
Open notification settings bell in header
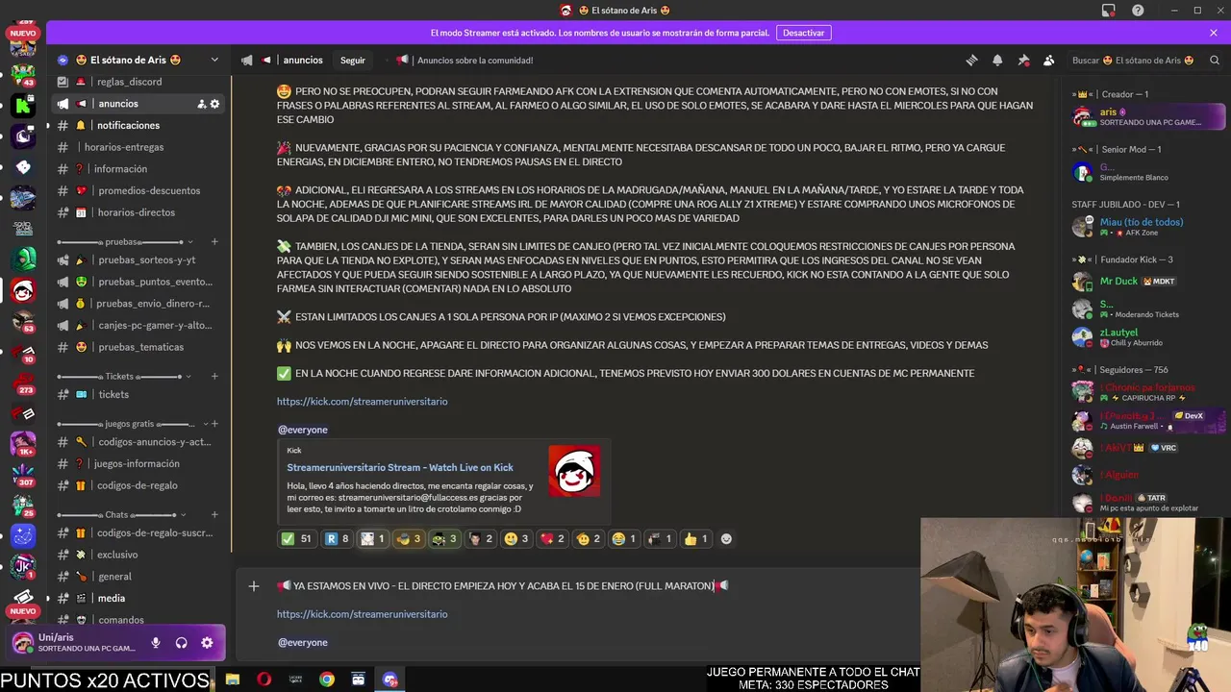click(x=997, y=60)
